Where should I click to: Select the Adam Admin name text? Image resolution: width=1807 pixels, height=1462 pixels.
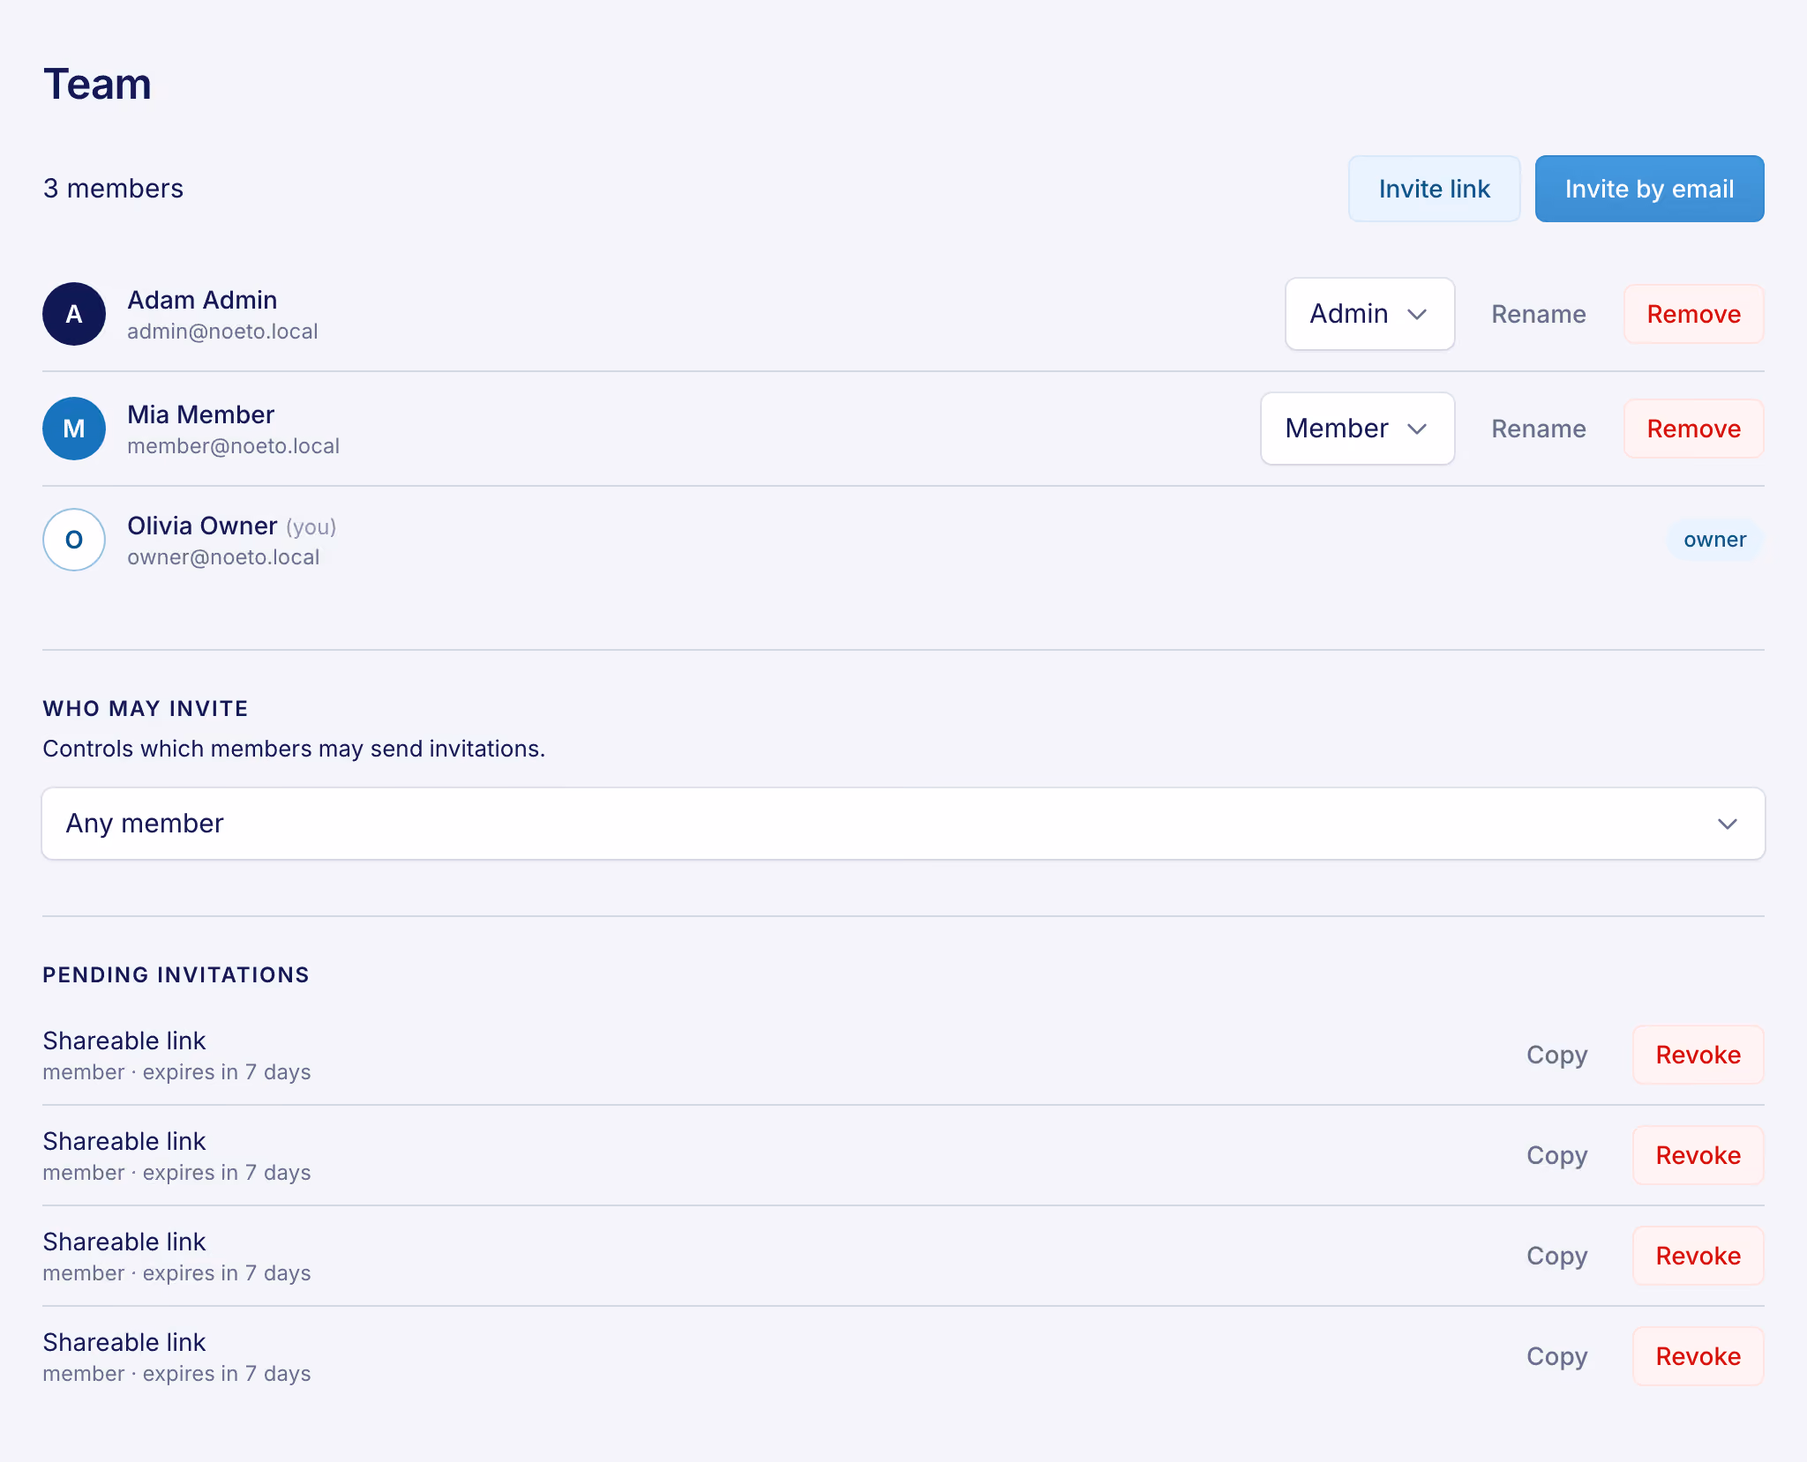202,300
